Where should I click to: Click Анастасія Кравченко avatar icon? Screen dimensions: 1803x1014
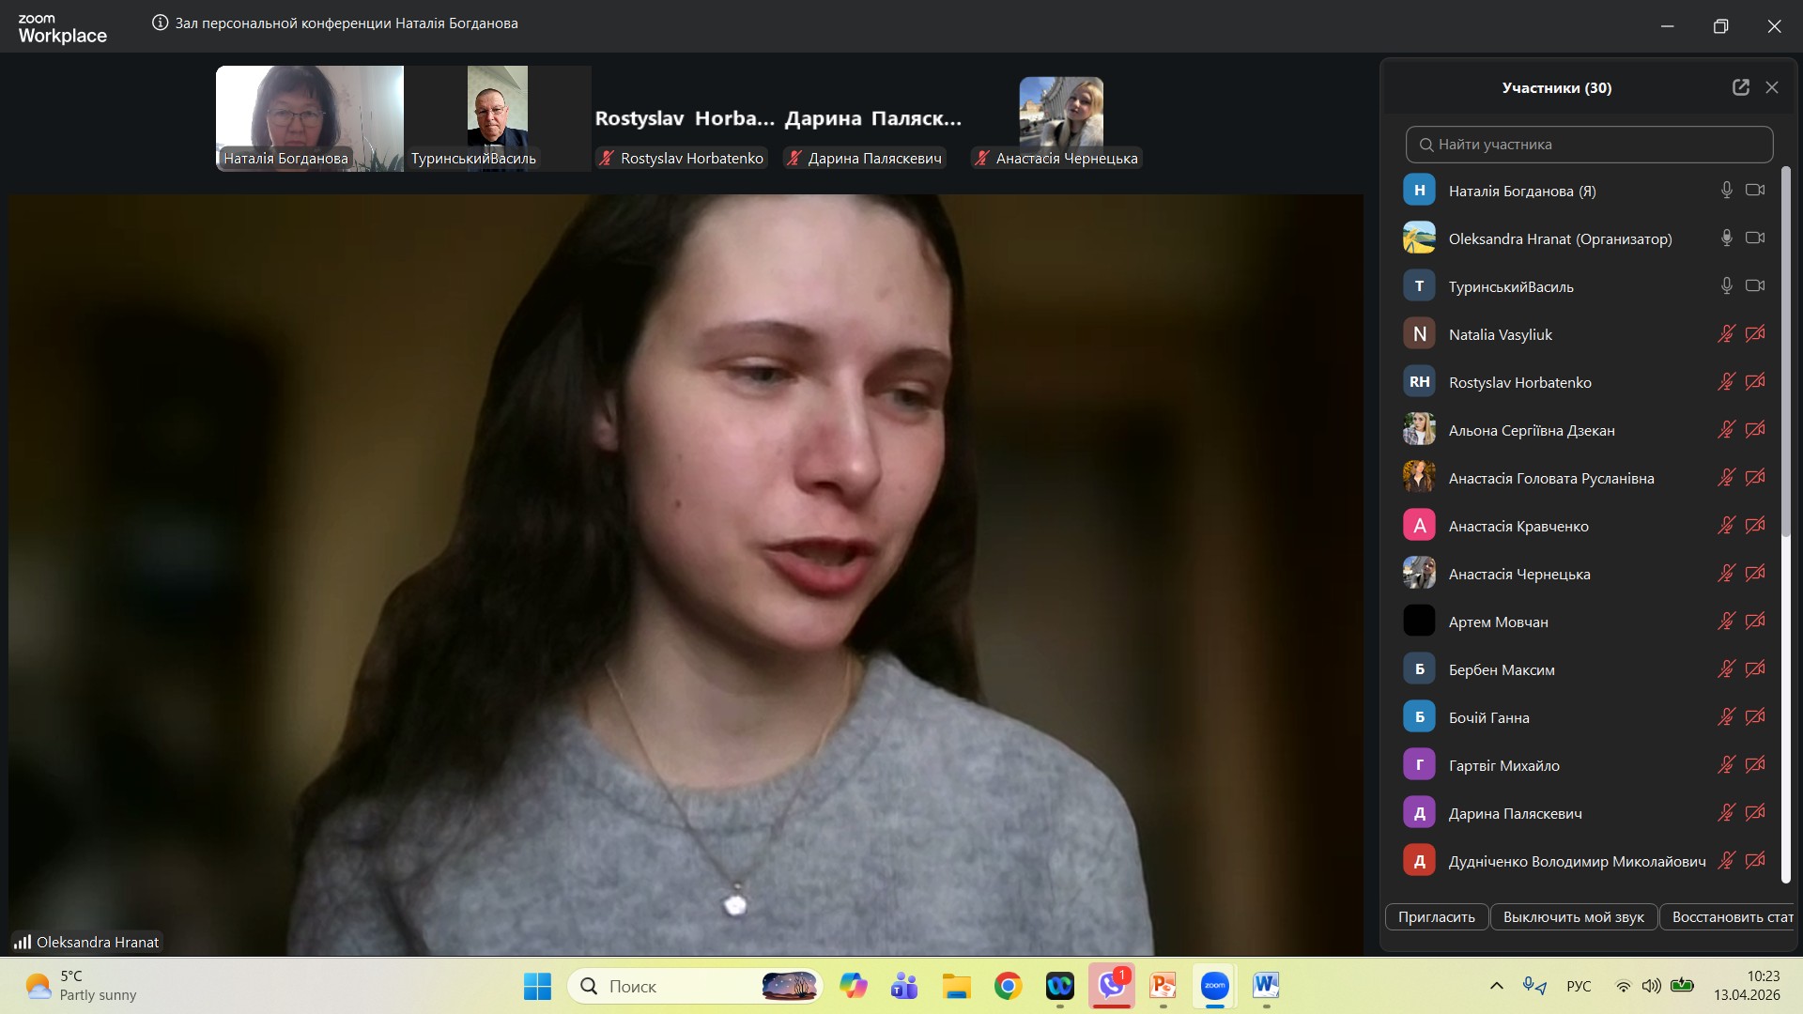pyautogui.click(x=1419, y=526)
